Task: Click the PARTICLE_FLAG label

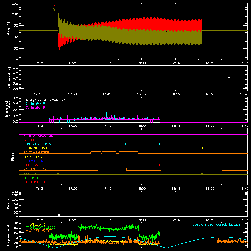Action: (35, 169)
